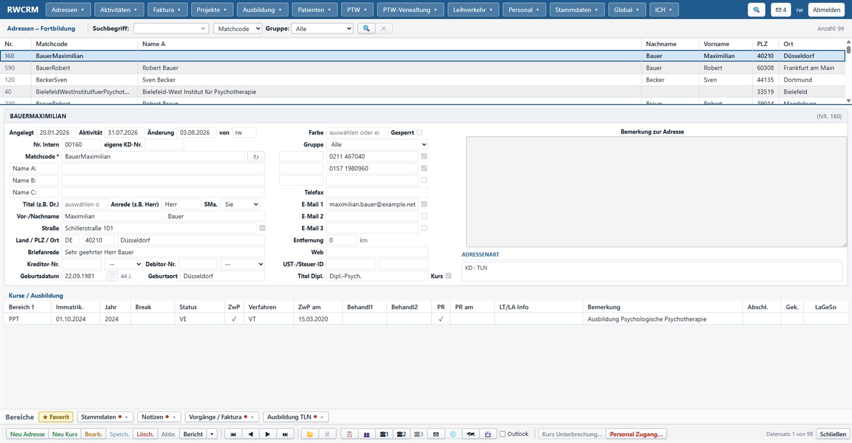Open the Titel (z.B. Dr.) combo box
The image size is (852, 443).
pyautogui.click(x=85, y=204)
